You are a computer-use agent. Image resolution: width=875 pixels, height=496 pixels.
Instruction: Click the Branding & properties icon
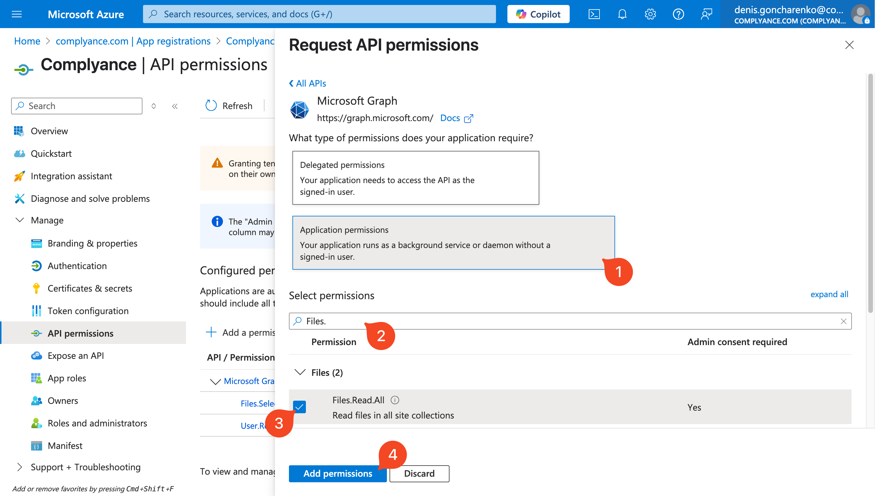coord(37,243)
